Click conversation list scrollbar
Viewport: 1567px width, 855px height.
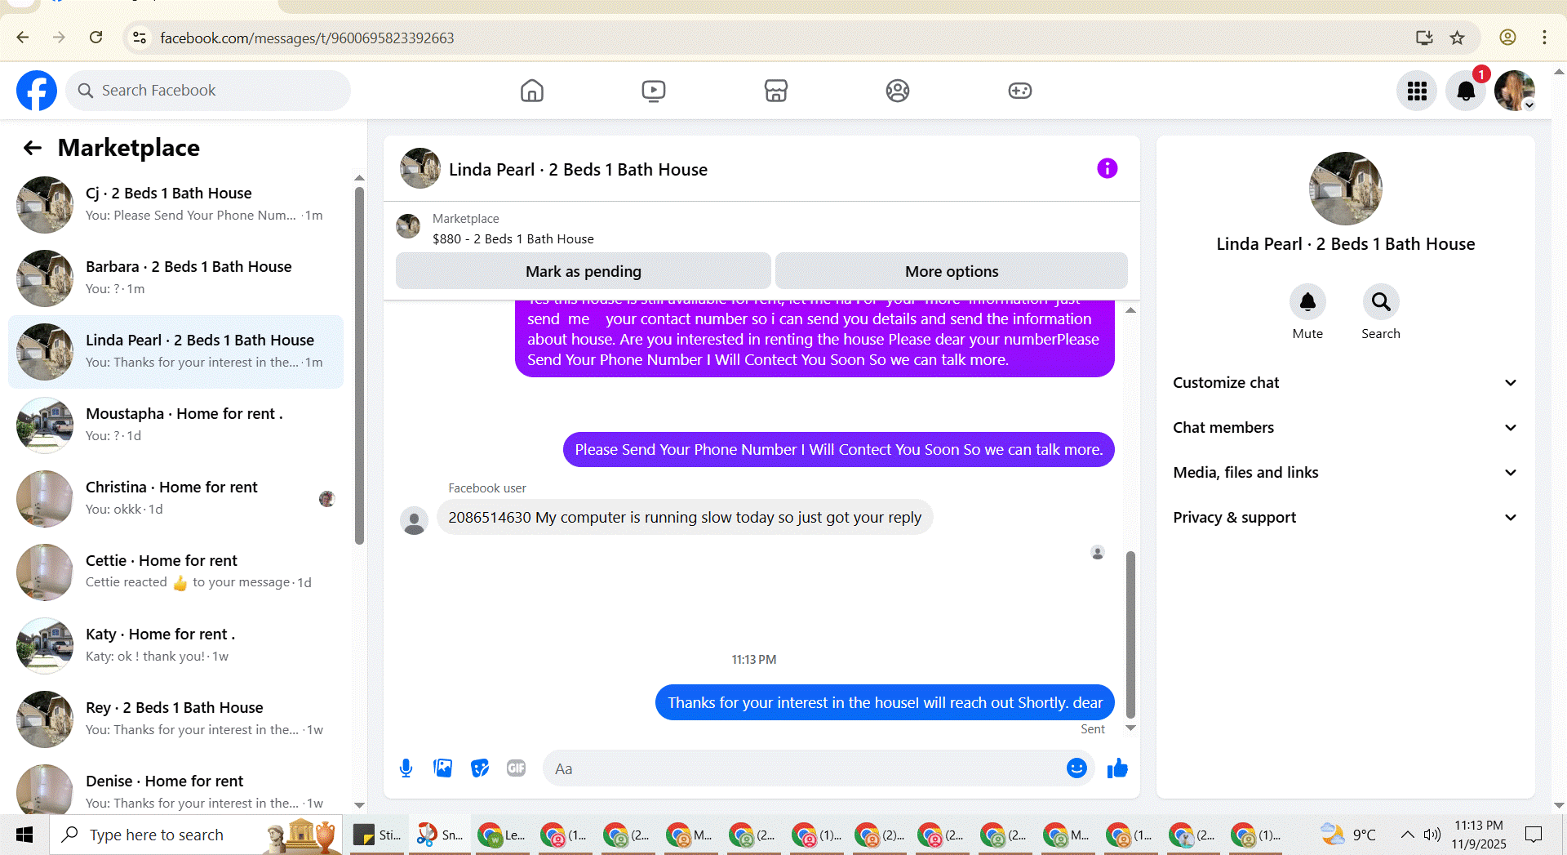point(359,366)
